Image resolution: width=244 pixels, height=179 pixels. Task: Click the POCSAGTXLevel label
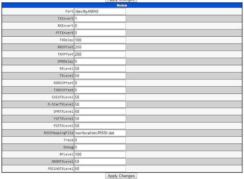(x=60, y=169)
